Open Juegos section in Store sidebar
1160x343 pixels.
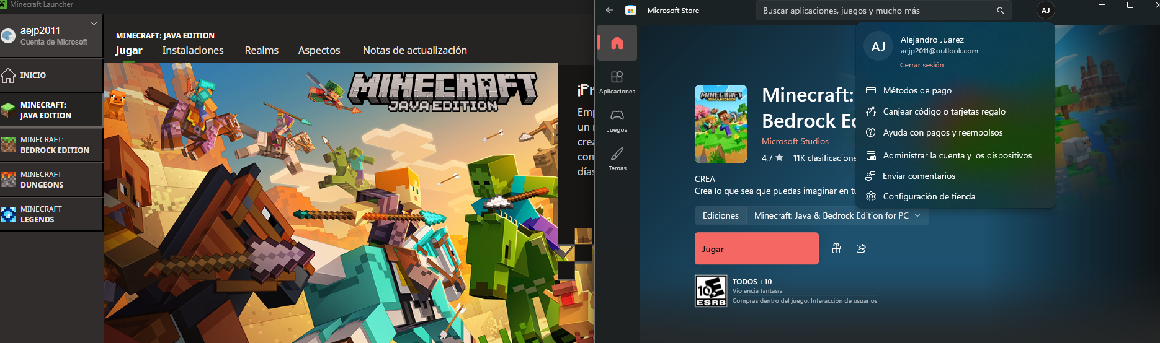(617, 121)
